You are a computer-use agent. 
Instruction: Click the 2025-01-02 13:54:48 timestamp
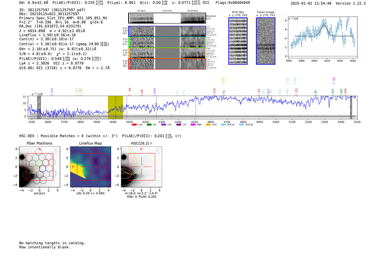point(311,3)
